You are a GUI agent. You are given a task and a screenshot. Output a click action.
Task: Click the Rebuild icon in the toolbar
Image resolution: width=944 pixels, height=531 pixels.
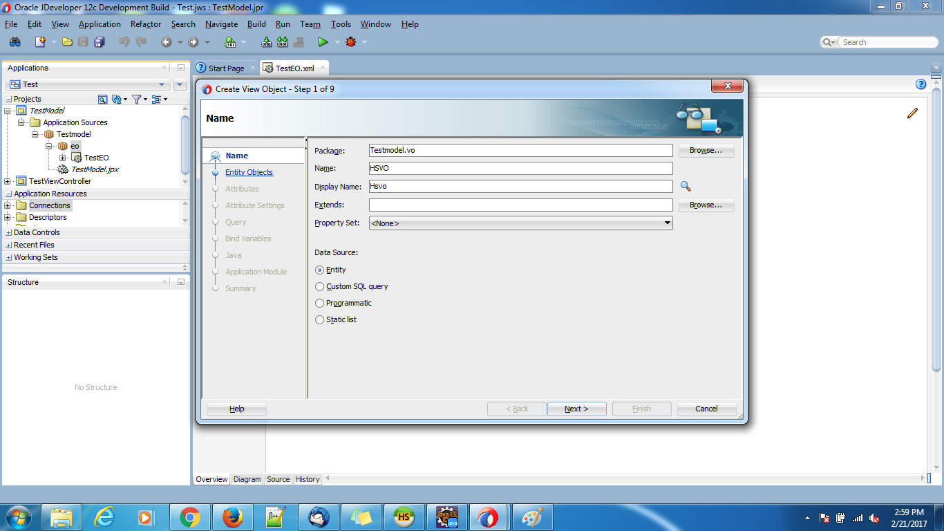click(283, 41)
